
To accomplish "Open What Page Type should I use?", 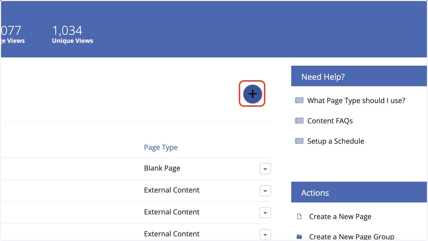I will 356,101.
